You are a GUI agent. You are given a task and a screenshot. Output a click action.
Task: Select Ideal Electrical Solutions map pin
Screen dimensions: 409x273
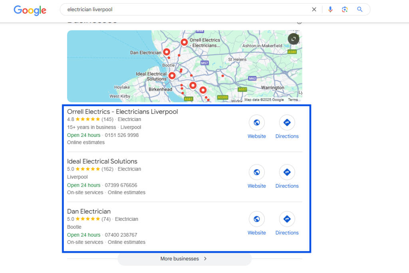click(172, 75)
